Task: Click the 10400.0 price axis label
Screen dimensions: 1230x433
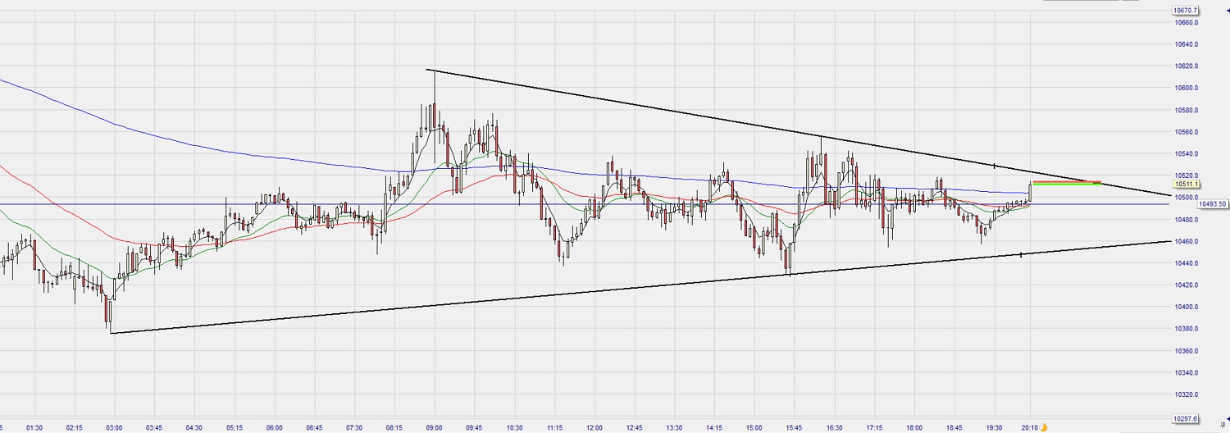Action: coord(1186,308)
